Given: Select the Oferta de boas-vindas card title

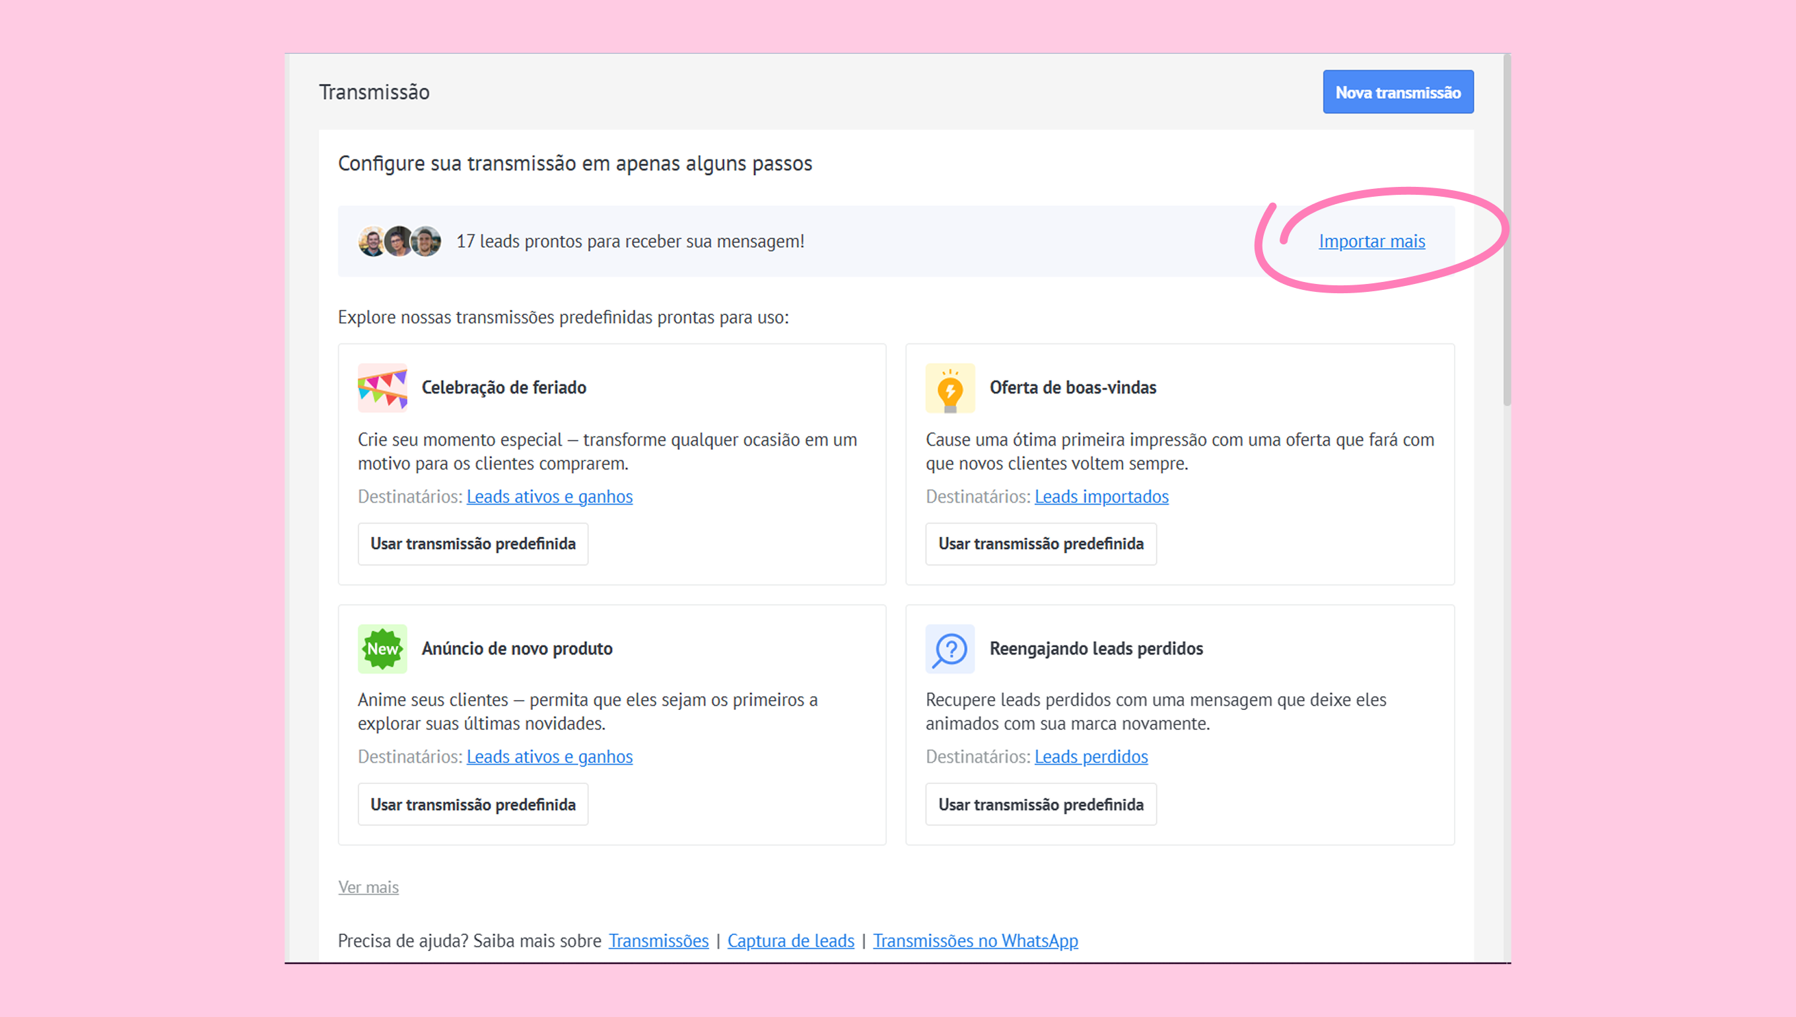Looking at the screenshot, I should (1072, 388).
